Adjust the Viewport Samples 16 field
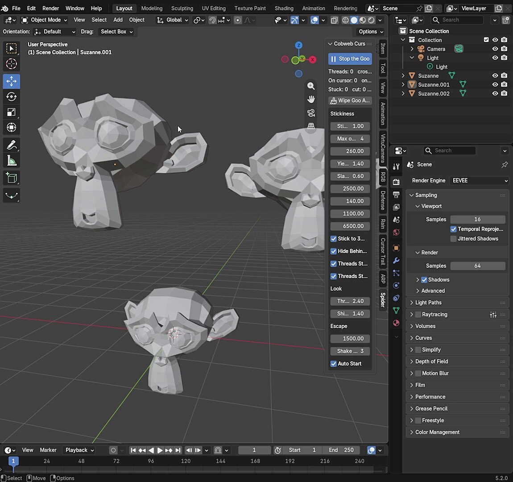Viewport: 513px width, 482px height. click(x=478, y=220)
